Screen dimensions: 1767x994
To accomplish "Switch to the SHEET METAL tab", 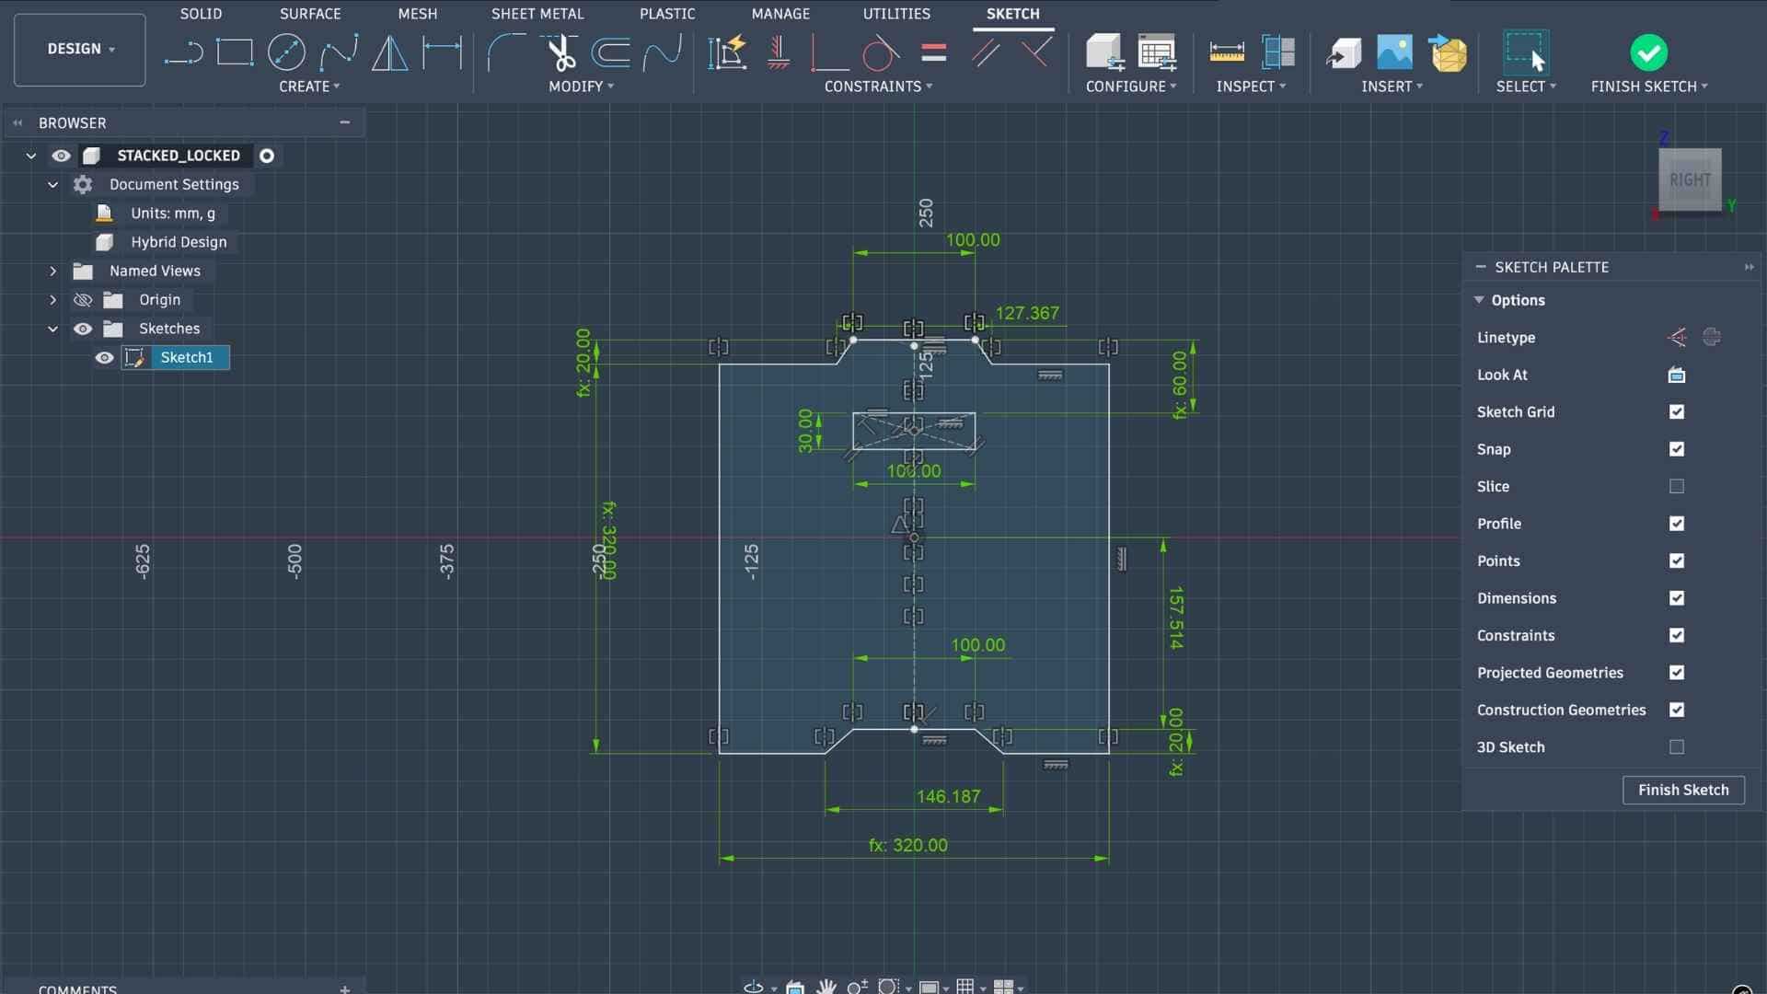I will [x=537, y=14].
